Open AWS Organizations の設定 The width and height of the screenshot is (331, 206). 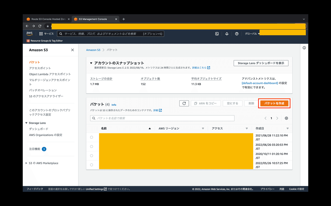pyautogui.click(x=46, y=135)
